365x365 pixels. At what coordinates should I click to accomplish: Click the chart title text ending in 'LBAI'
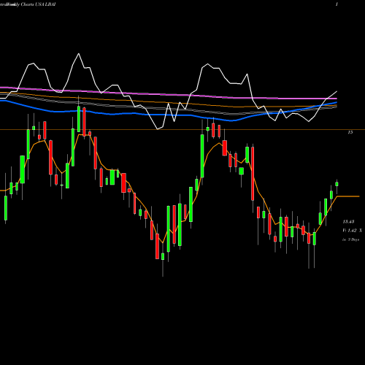coord(28,4)
